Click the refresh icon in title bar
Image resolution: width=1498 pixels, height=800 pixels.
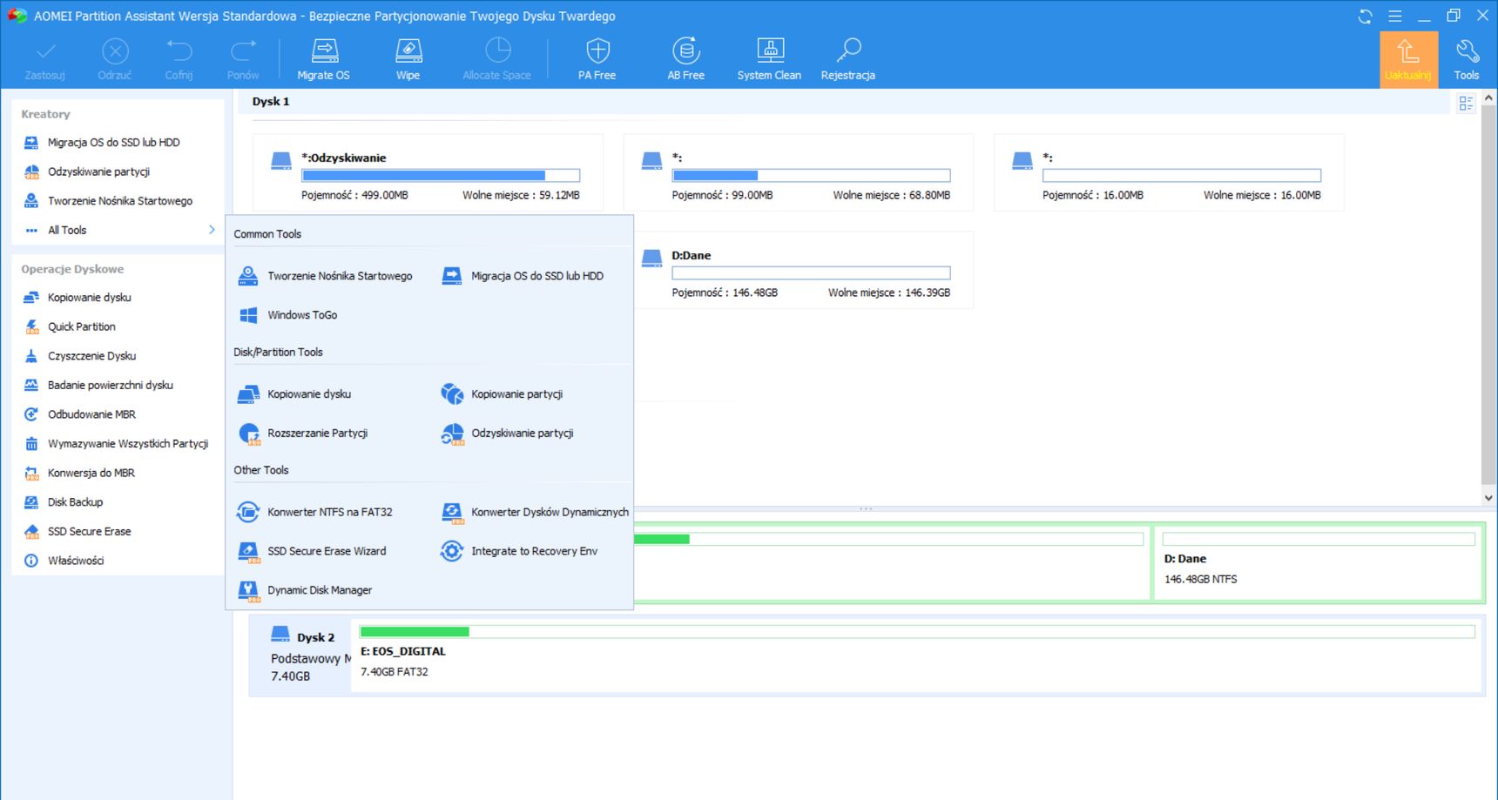[1365, 16]
